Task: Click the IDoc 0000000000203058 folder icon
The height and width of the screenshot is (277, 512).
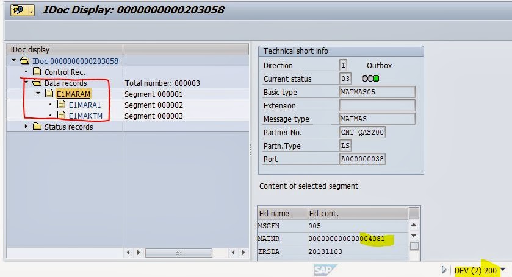Action: (x=24, y=61)
